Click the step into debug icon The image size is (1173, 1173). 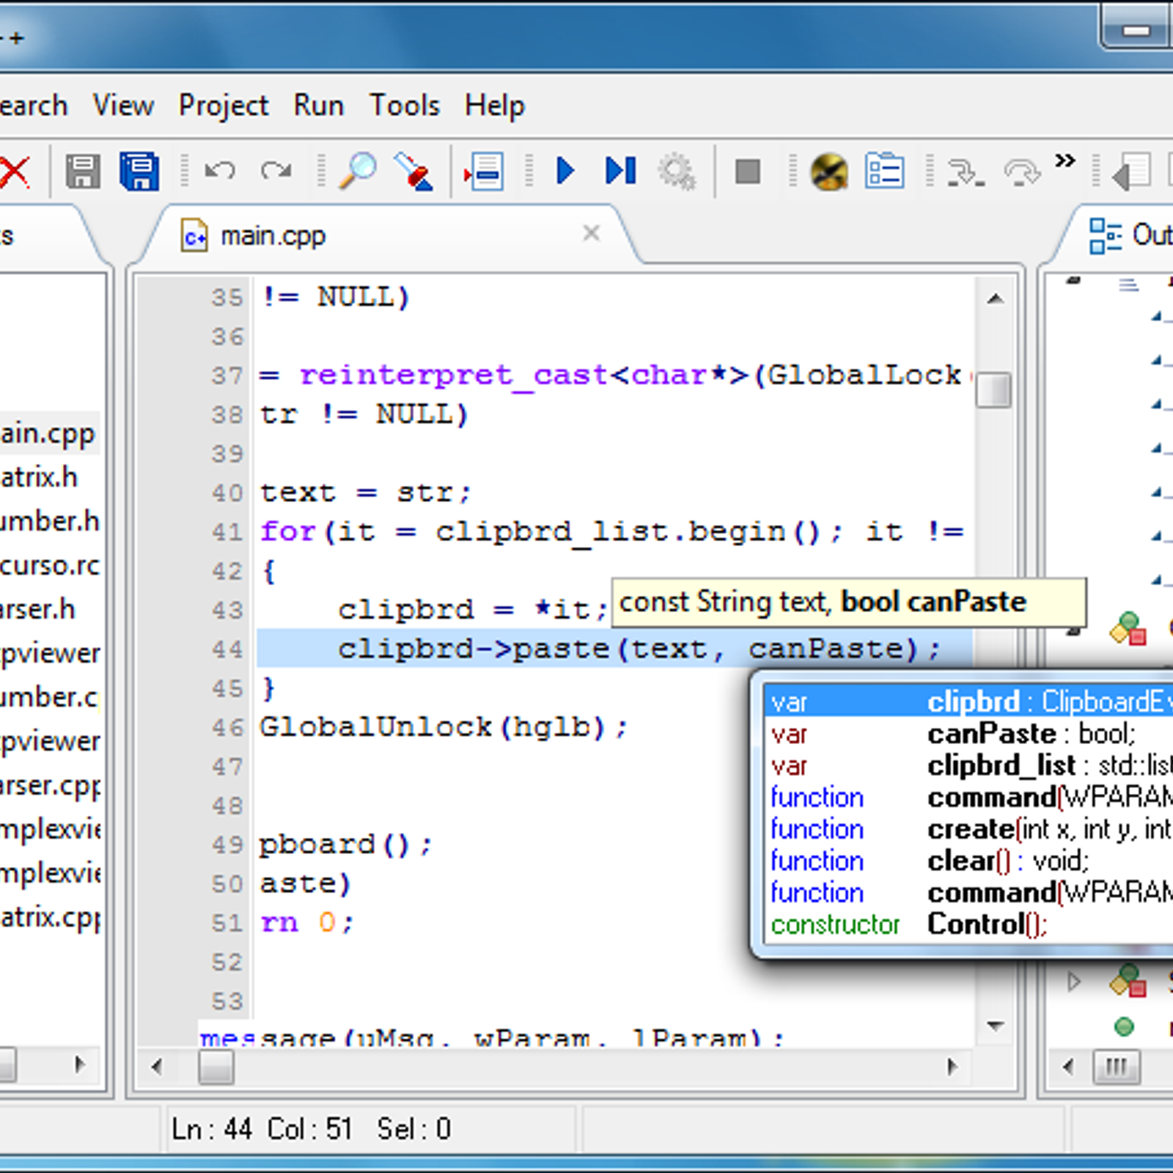[x=966, y=173]
